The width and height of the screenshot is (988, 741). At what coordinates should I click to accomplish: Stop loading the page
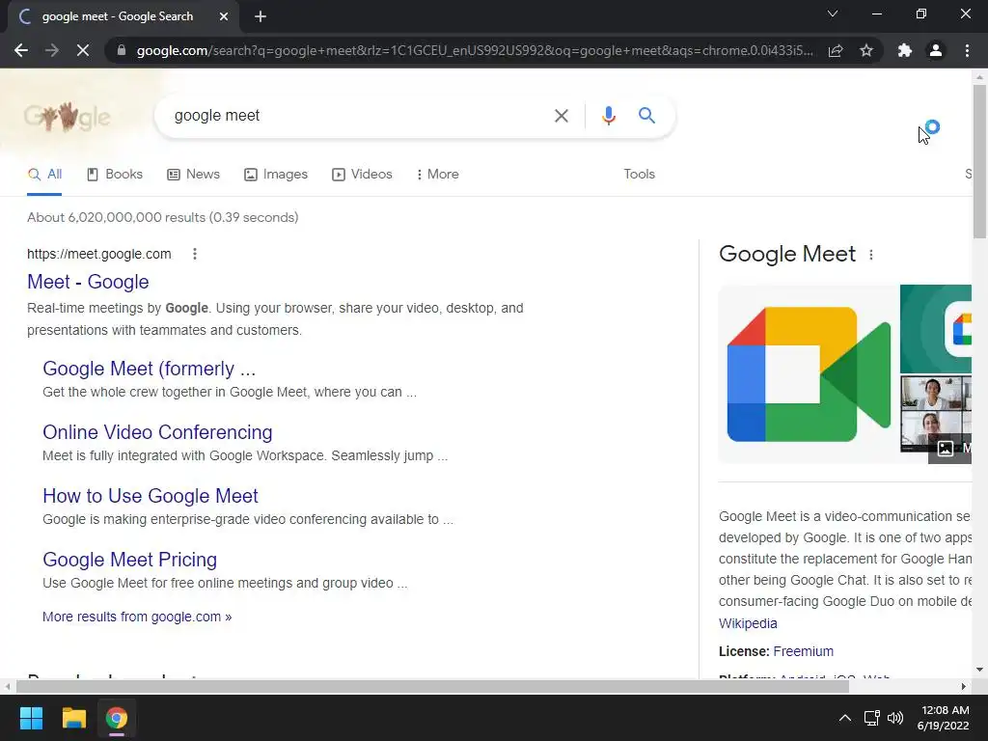83,50
